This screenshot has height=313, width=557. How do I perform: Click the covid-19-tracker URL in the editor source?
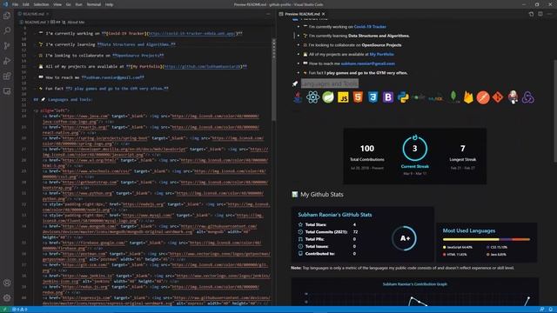coord(191,33)
